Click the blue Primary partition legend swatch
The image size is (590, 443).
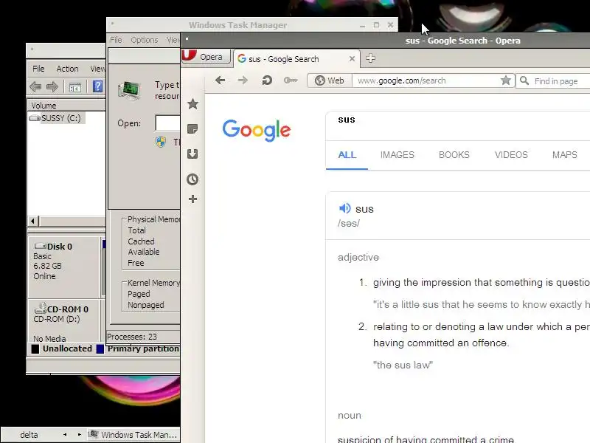tap(100, 348)
